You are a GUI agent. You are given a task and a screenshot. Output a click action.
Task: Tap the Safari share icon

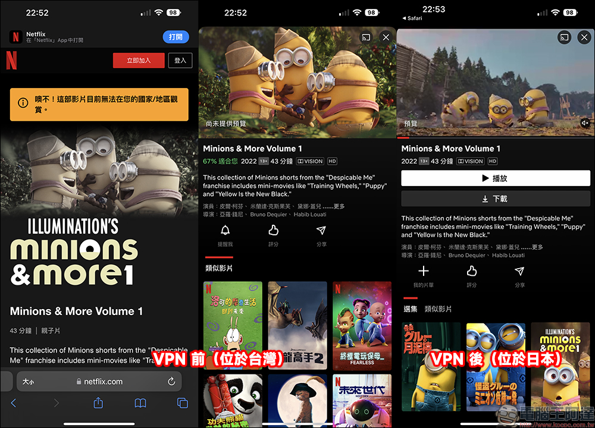[98, 402]
